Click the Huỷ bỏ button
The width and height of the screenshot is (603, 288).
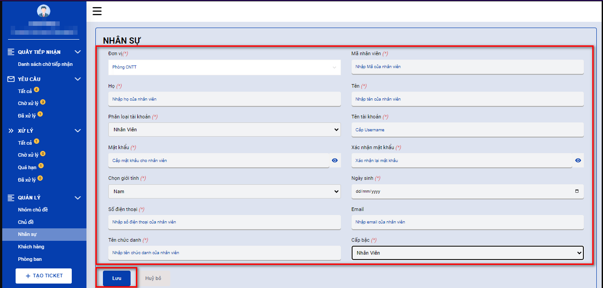[x=153, y=278]
